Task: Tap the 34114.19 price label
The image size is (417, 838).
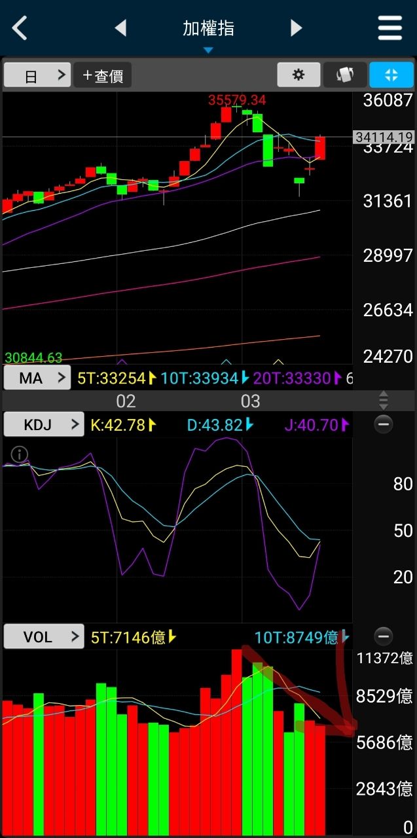Action: tap(384, 137)
